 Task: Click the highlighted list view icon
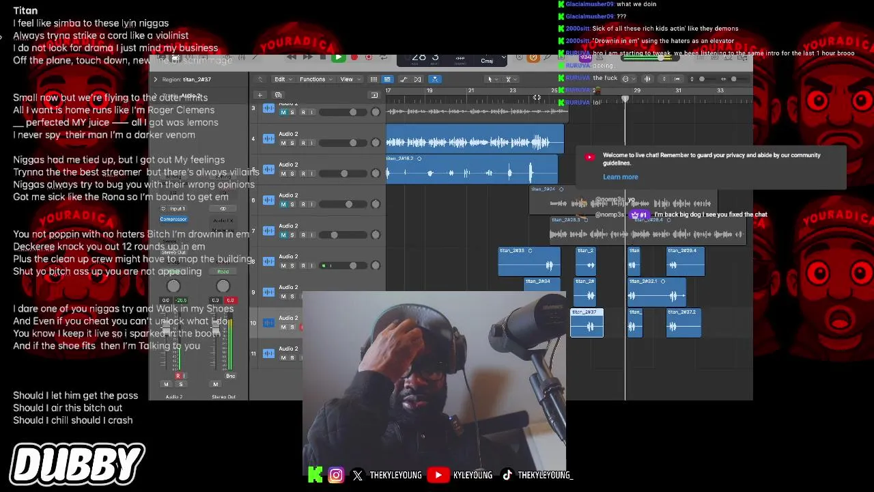coord(387,79)
